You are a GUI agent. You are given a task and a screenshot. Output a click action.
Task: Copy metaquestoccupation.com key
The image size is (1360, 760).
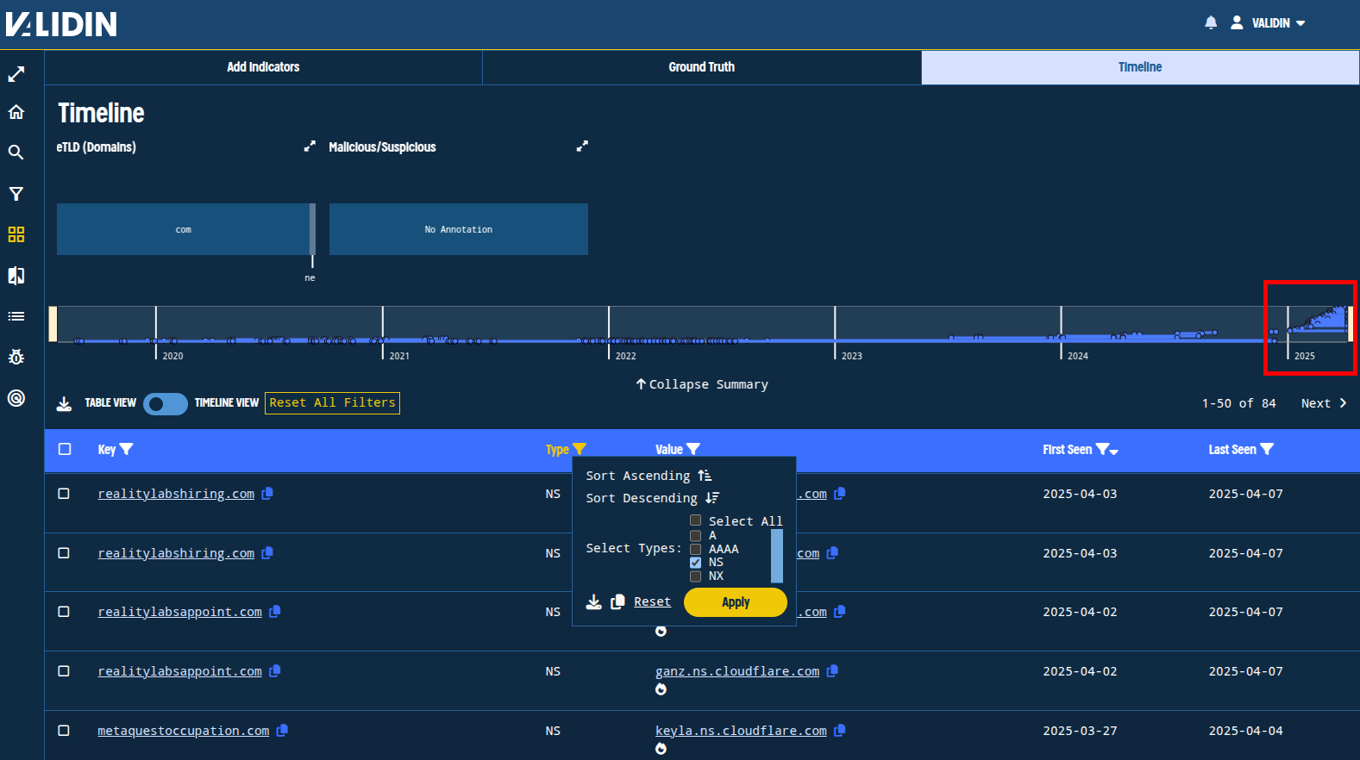tap(282, 731)
